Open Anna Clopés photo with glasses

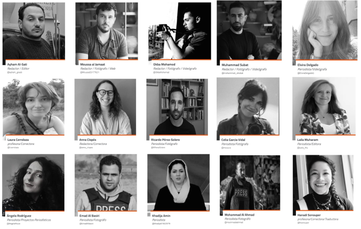tap(105, 107)
